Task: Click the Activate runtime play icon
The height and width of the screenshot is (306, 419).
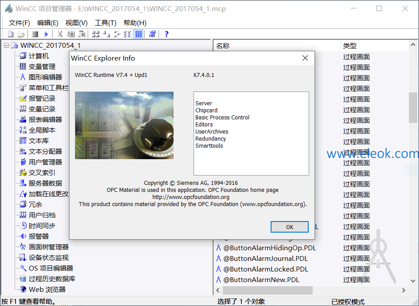Action: [x=46, y=34]
